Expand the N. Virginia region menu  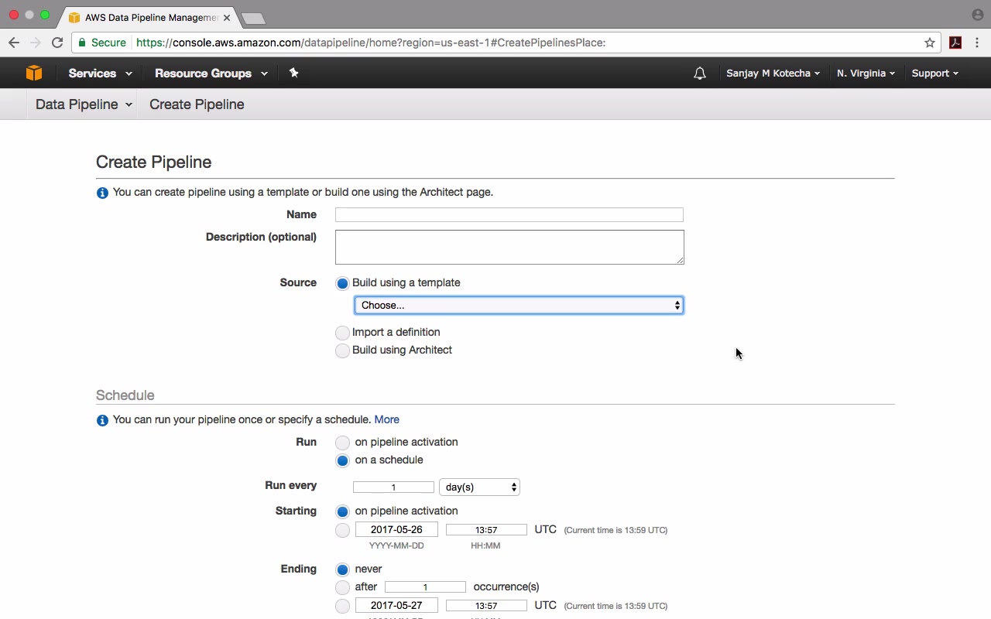pos(866,74)
